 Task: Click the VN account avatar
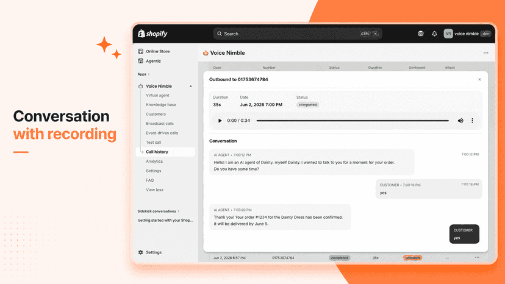point(448,34)
